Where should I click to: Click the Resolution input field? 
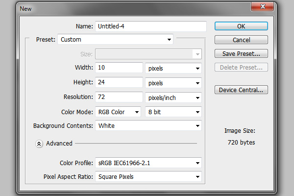pos(119,97)
